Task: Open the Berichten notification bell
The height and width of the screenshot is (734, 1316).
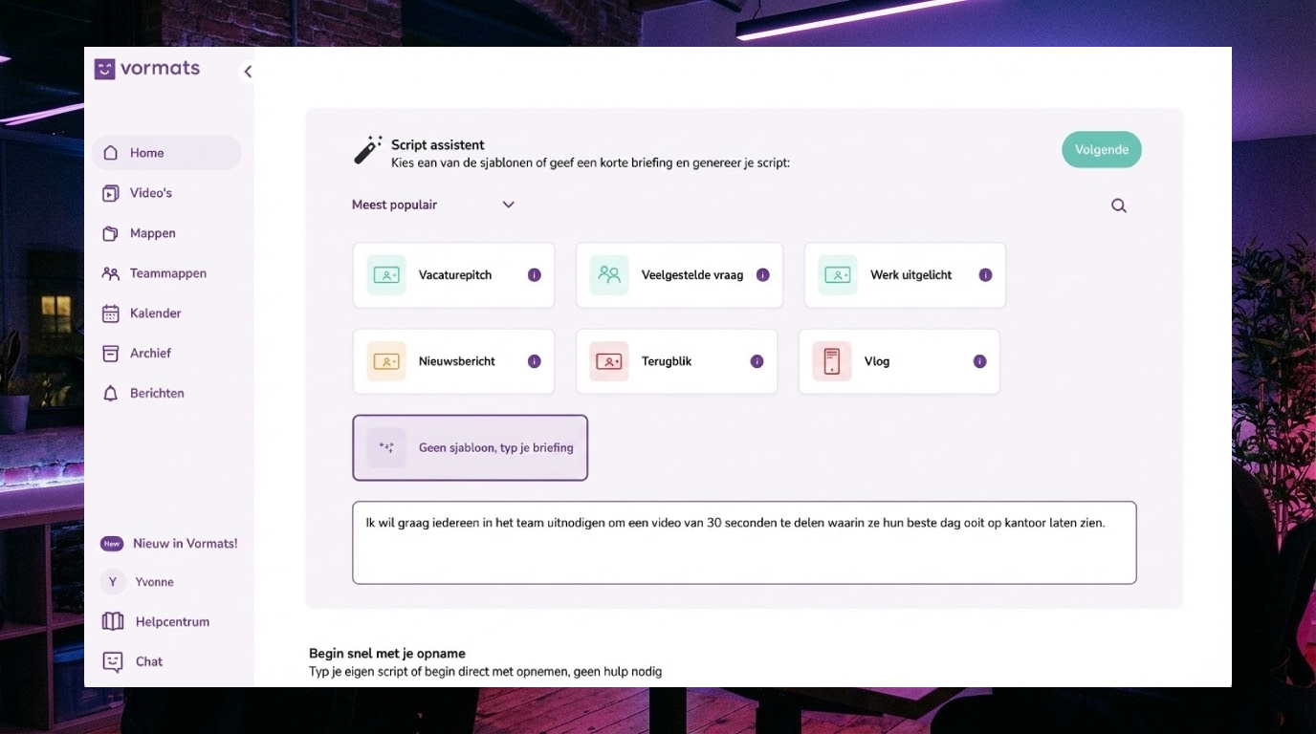Action: pos(110,393)
